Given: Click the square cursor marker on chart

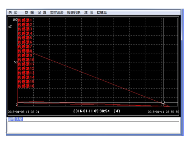Looking at the screenshot, I should pos(163,102).
